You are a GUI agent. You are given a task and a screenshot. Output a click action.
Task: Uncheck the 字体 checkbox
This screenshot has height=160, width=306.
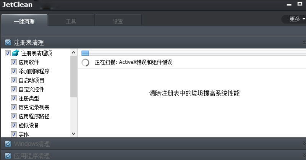[x=14, y=134]
